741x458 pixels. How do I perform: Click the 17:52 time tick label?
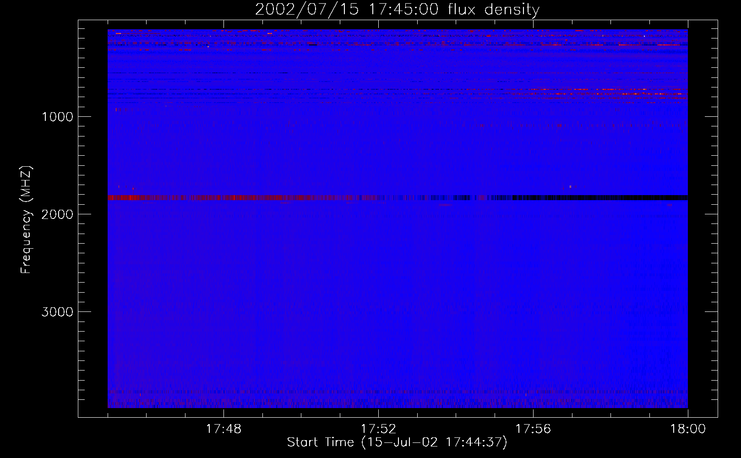(378, 429)
